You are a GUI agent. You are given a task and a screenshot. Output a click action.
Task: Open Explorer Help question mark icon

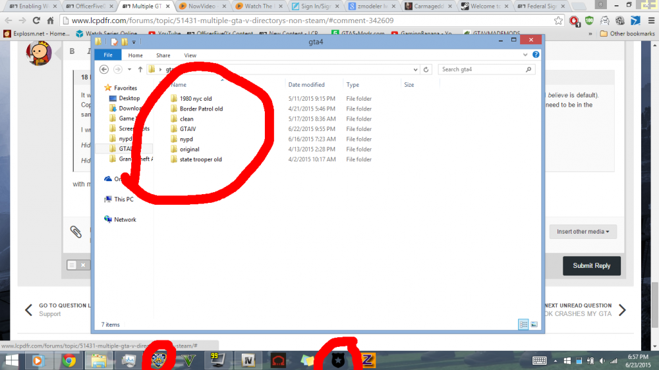tap(536, 55)
